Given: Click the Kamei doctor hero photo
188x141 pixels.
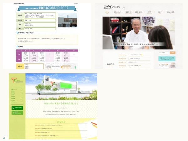Looking at the screenshot, I should (x=138, y=33).
